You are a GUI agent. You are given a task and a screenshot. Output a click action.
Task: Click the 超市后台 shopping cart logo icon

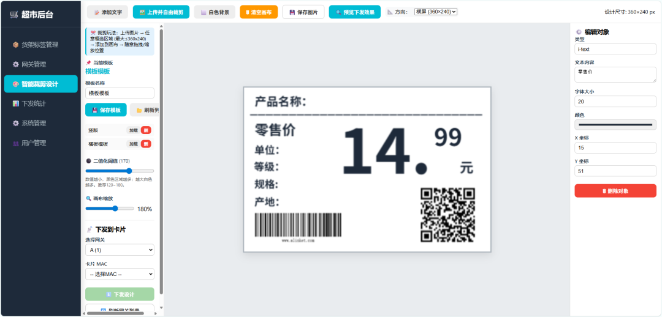click(x=14, y=14)
